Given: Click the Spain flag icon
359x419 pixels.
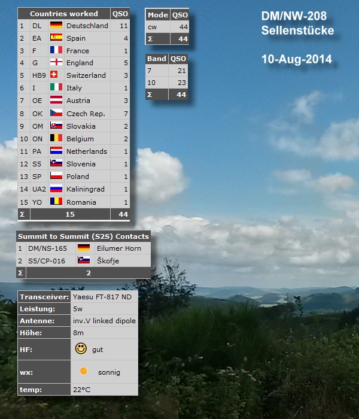Looking at the screenshot, I should click(56, 38).
